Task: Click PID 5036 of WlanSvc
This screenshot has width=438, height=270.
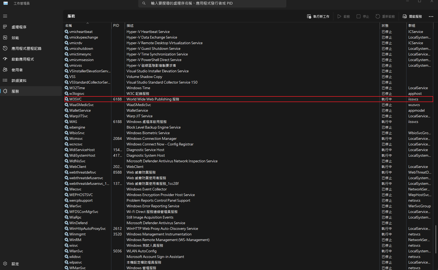Action: [x=117, y=251]
